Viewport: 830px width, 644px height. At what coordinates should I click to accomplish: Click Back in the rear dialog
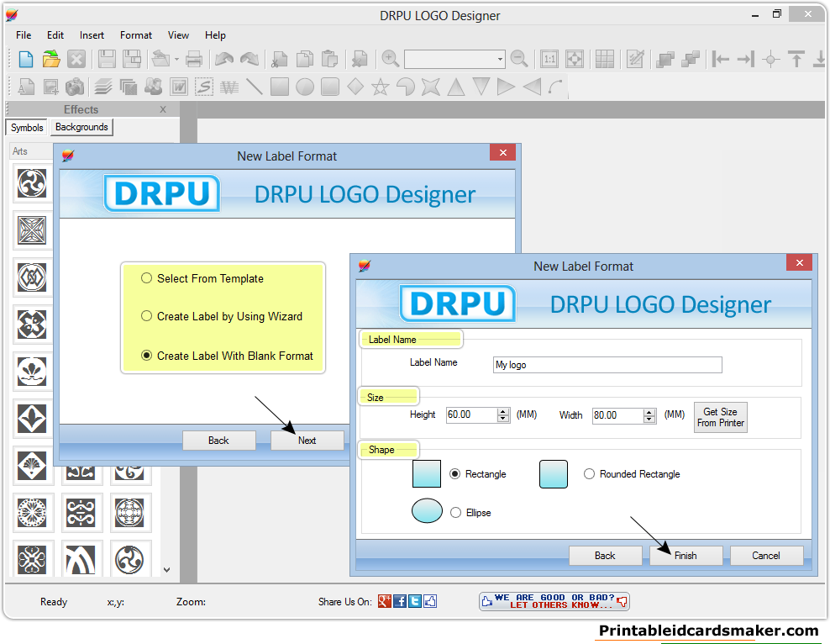point(218,440)
